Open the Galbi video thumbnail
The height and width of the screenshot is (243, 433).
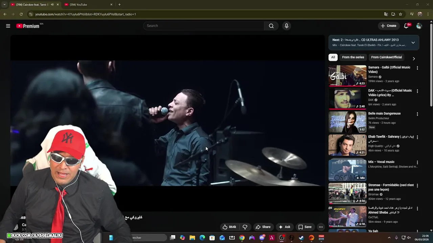(x=347, y=76)
